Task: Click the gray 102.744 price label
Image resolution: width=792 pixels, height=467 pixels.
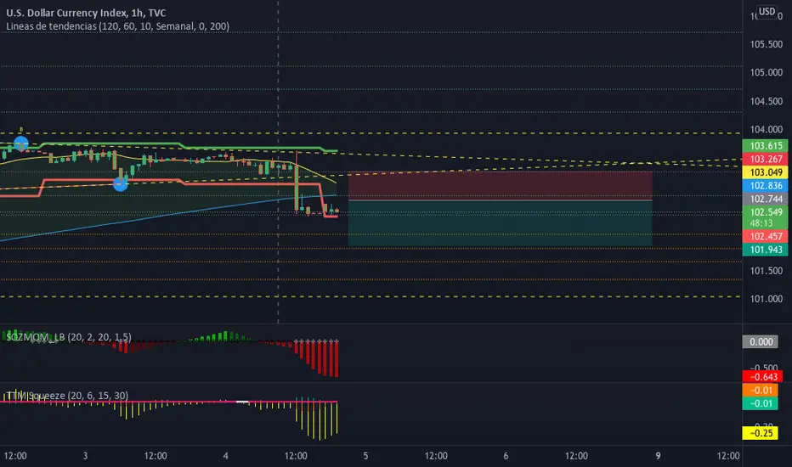Action: tap(765, 199)
